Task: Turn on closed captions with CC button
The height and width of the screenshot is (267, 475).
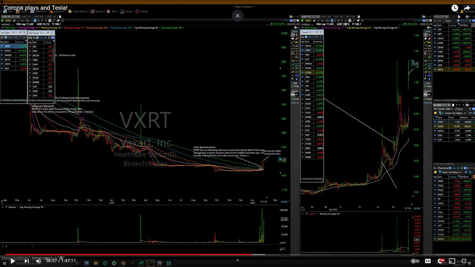Action: pyautogui.click(x=428, y=261)
